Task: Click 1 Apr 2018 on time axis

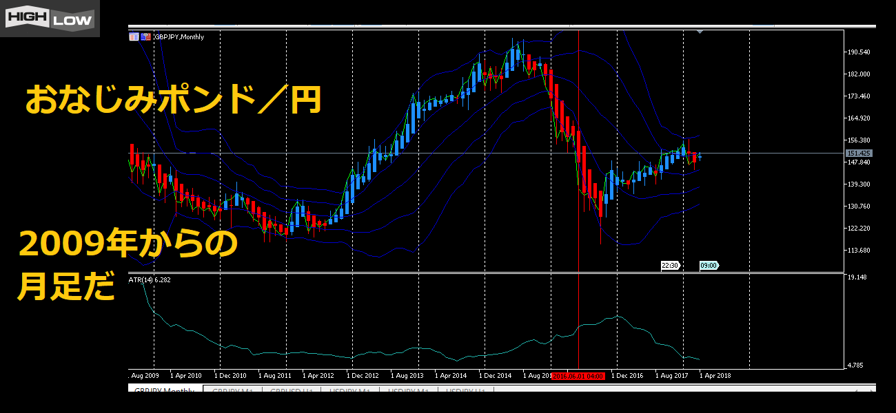Action: pyautogui.click(x=715, y=376)
